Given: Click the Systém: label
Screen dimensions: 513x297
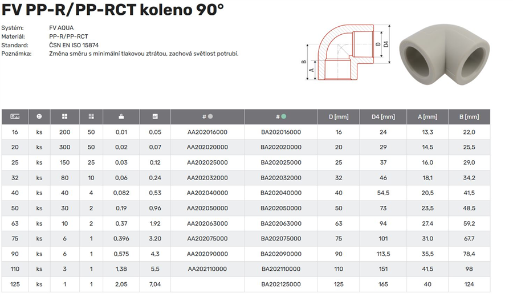Looking at the screenshot, I should pyautogui.click(x=13, y=28).
